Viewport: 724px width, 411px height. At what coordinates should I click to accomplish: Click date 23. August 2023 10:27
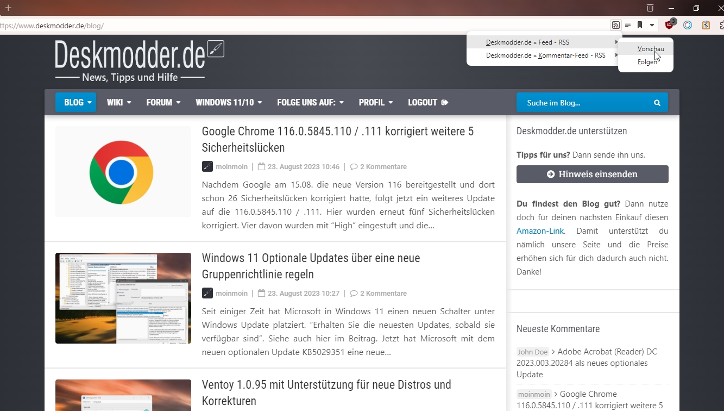304,293
